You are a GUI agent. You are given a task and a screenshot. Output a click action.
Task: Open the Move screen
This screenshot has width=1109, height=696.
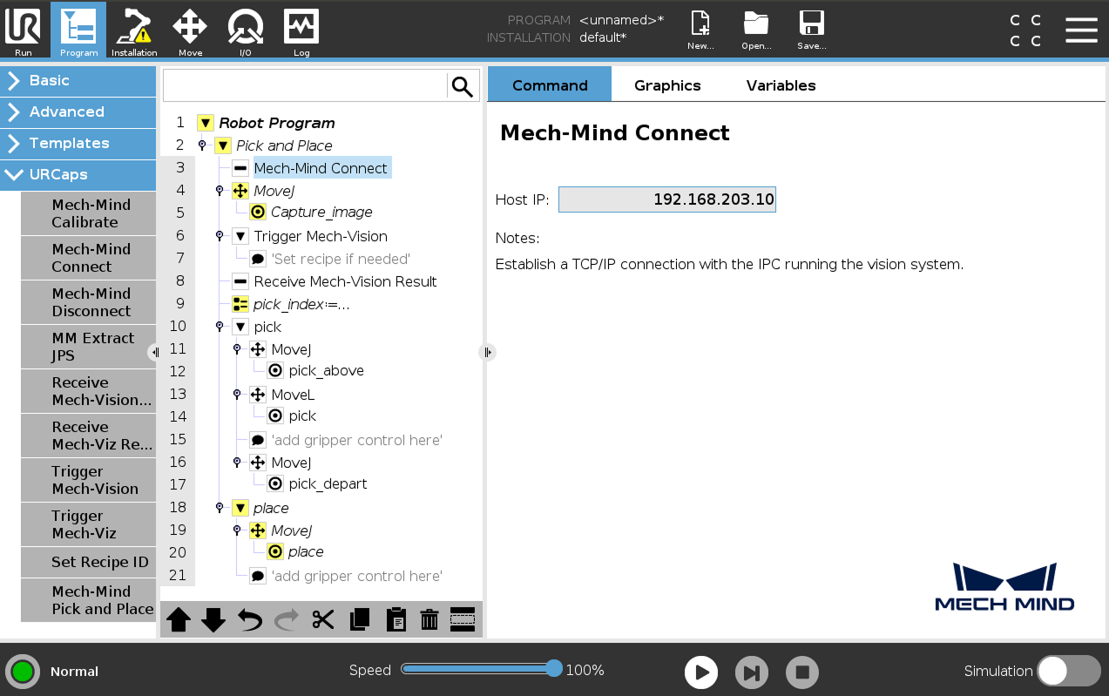[189, 30]
